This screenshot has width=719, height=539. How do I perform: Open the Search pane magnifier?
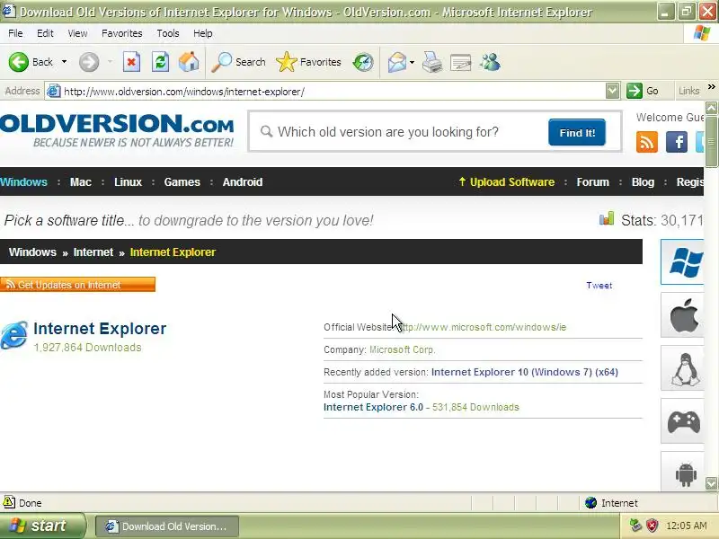238,62
